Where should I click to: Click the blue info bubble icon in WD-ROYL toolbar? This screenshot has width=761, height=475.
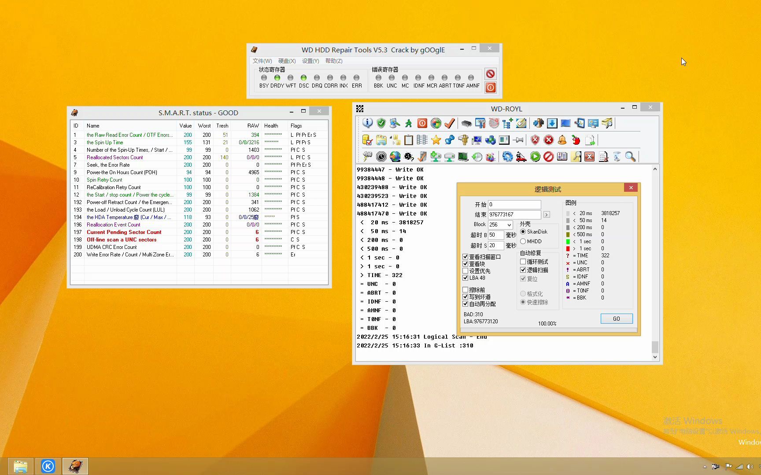pos(368,123)
